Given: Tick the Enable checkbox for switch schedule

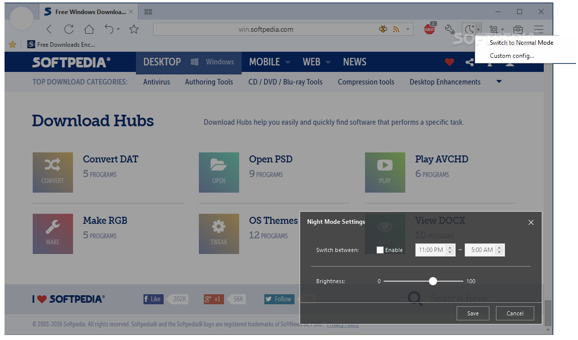Looking at the screenshot, I should coord(380,250).
